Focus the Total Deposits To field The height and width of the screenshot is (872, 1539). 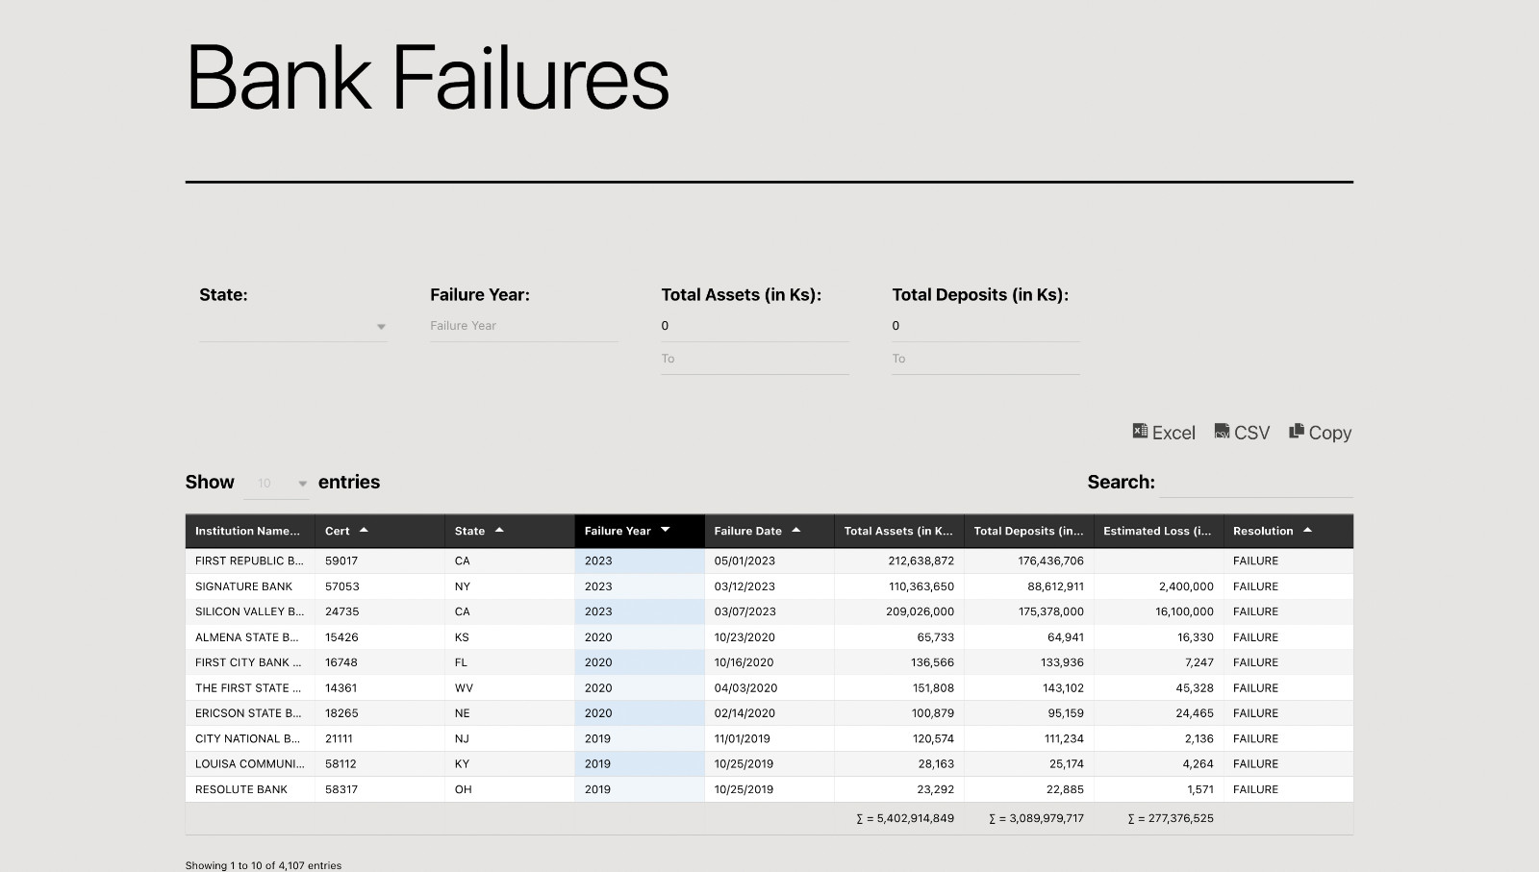[x=986, y=359]
